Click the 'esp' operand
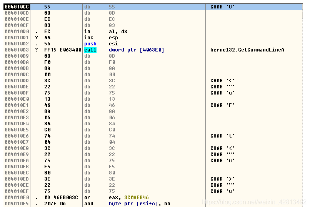This screenshot has height=209, width=310. point(113,38)
